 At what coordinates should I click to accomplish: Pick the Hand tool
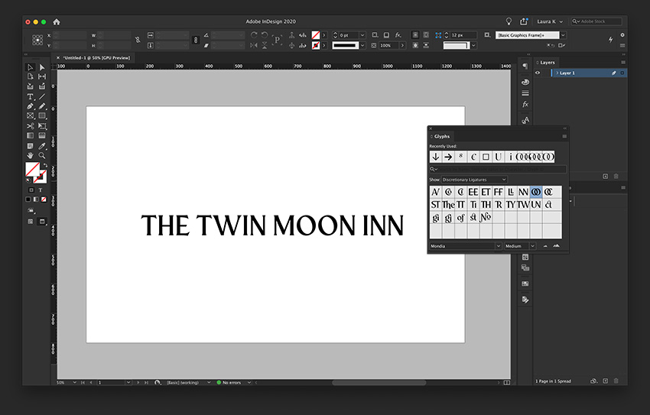coord(30,155)
